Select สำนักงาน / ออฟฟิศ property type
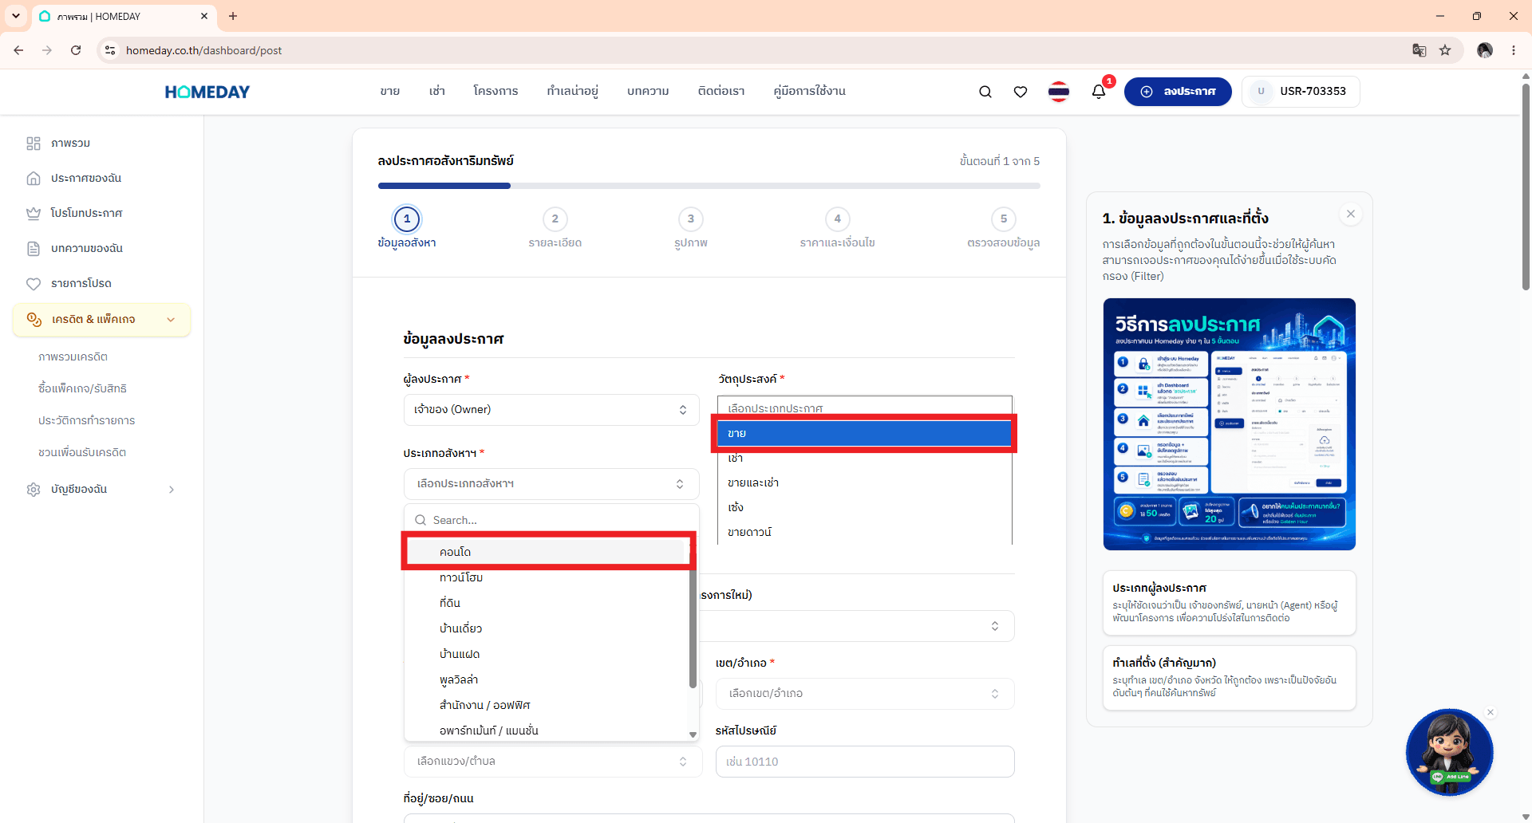 click(548, 705)
